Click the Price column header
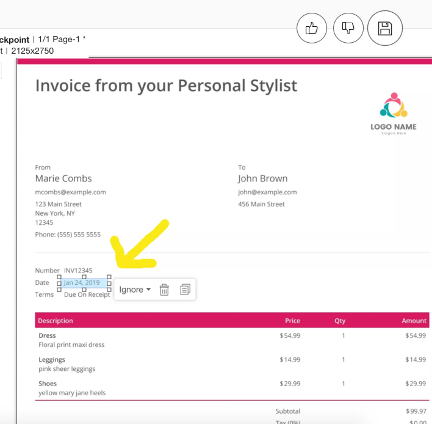The image size is (432, 424). (x=293, y=321)
